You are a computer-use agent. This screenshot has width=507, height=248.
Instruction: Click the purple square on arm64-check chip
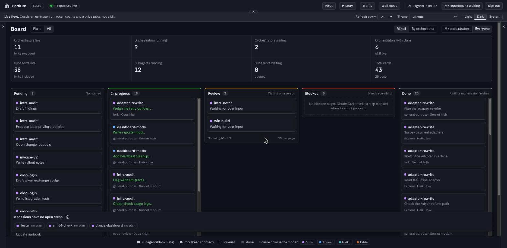pyautogui.click(x=50, y=226)
